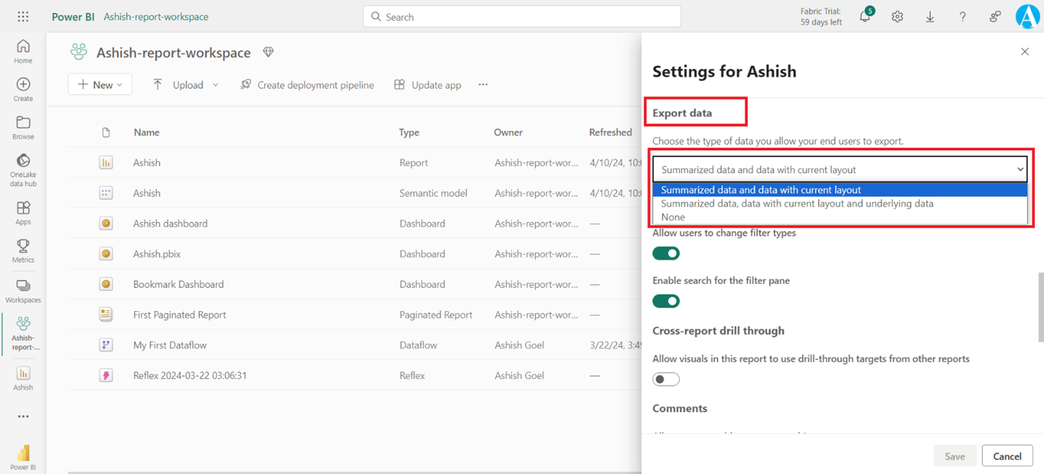This screenshot has width=1044, height=474.
Task: Choose None in export data options
Action: coord(673,217)
